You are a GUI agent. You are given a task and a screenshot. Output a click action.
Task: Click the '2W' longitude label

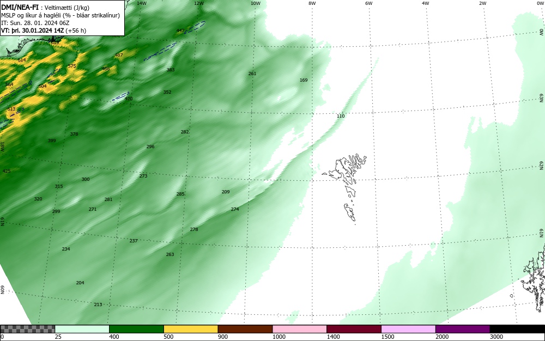[x=482, y=3]
